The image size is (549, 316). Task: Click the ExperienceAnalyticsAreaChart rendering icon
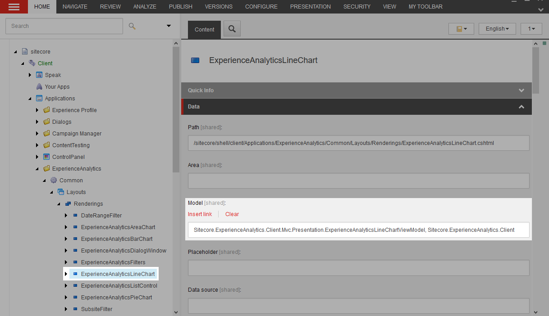point(75,227)
